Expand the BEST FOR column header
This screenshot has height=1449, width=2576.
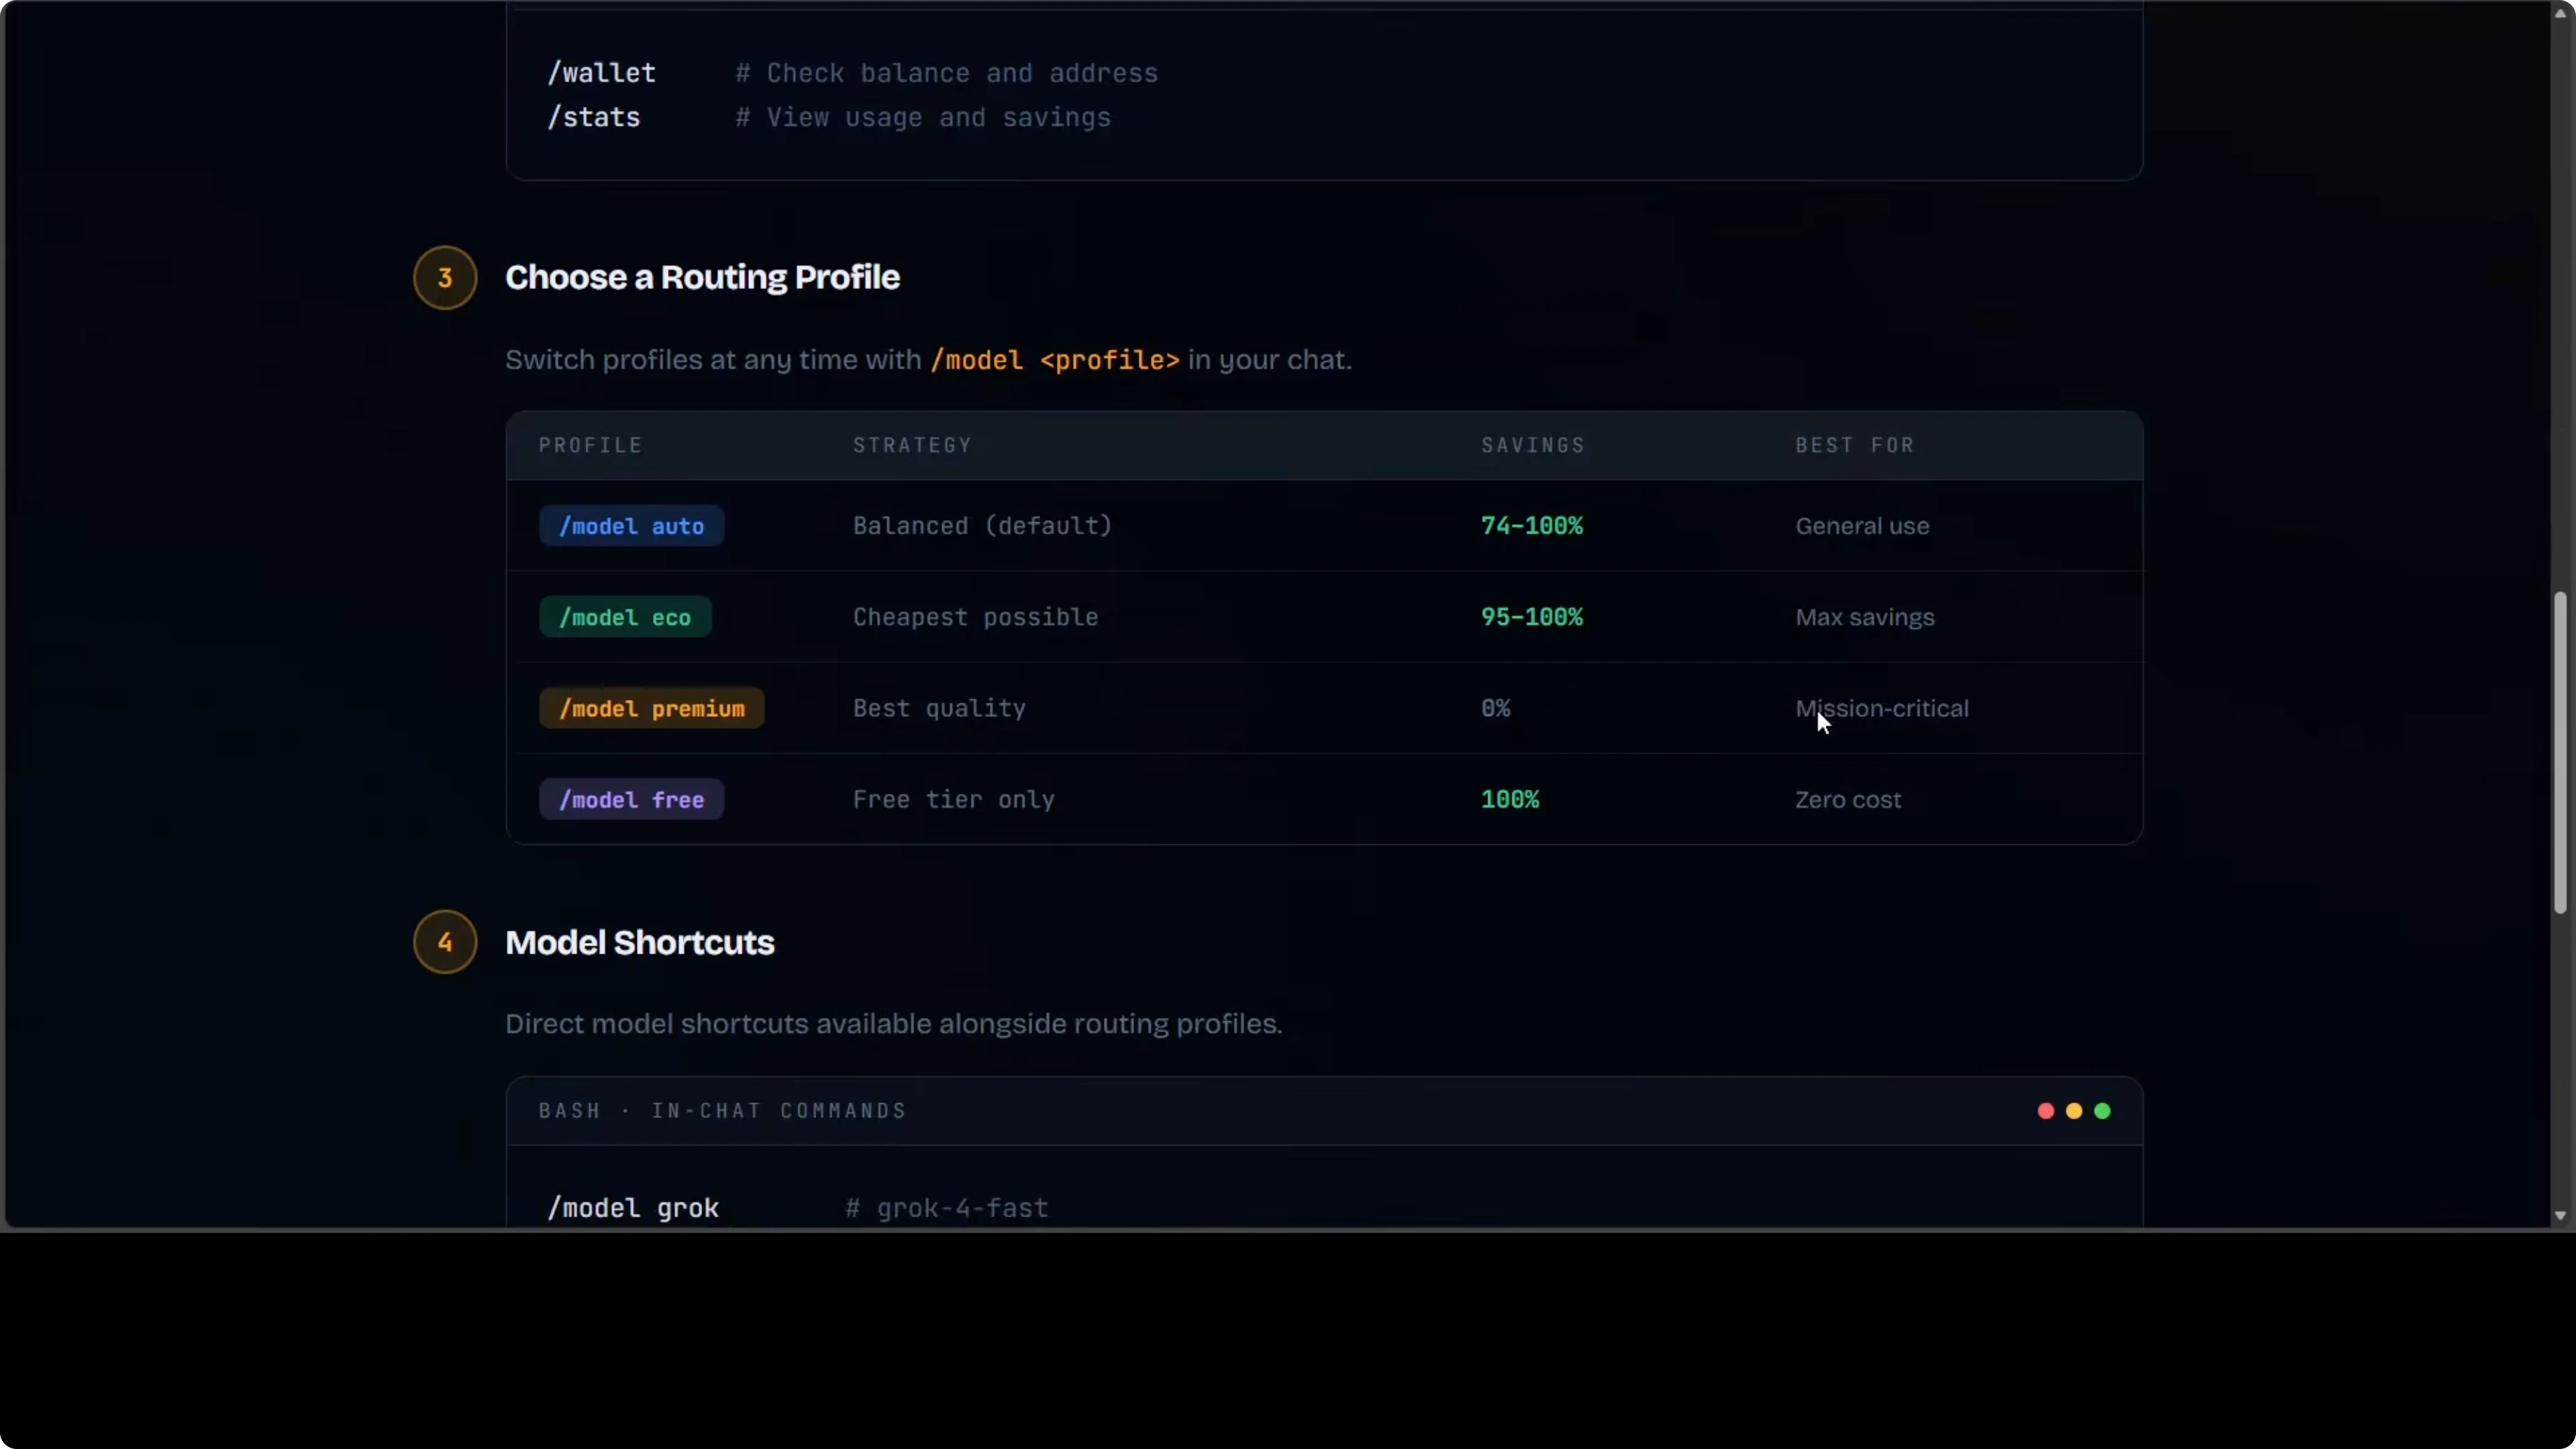pyautogui.click(x=1853, y=445)
